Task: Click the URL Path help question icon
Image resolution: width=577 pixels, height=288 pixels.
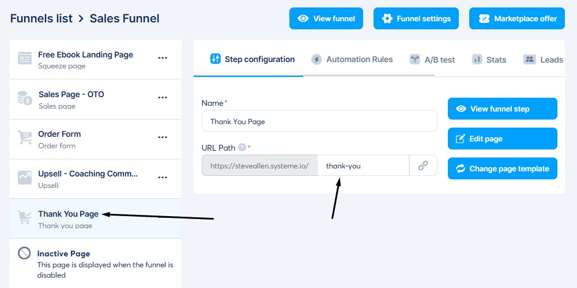Action: click(x=242, y=147)
